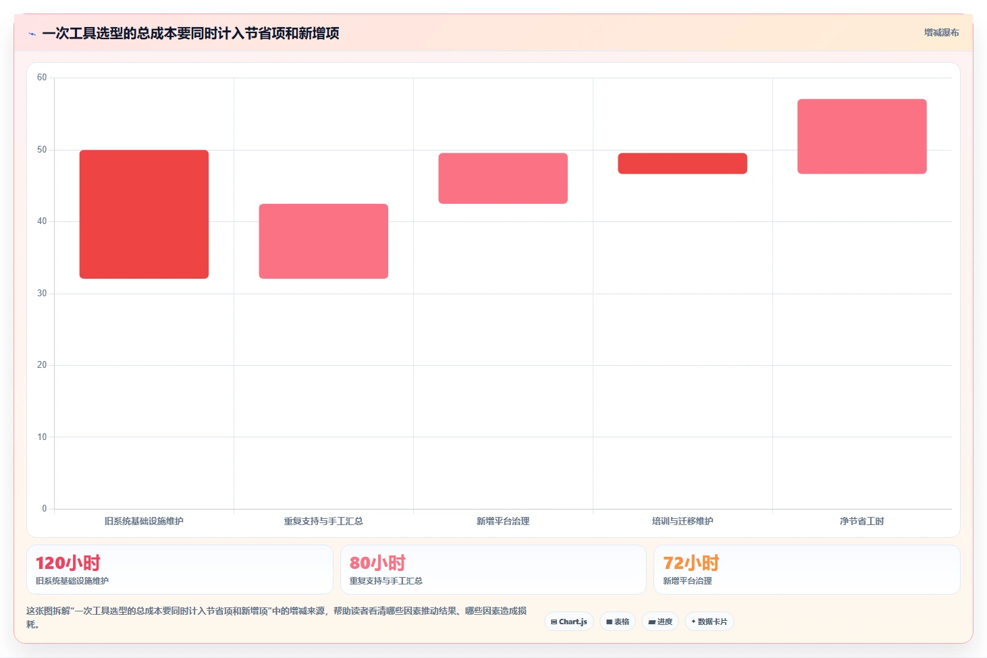Click x-axis label 新增平台治理
The width and height of the screenshot is (987, 658).
pyautogui.click(x=503, y=521)
